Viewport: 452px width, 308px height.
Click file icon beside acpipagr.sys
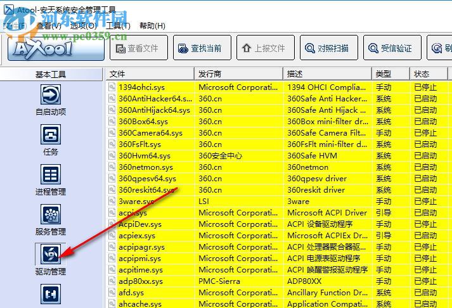pos(112,247)
